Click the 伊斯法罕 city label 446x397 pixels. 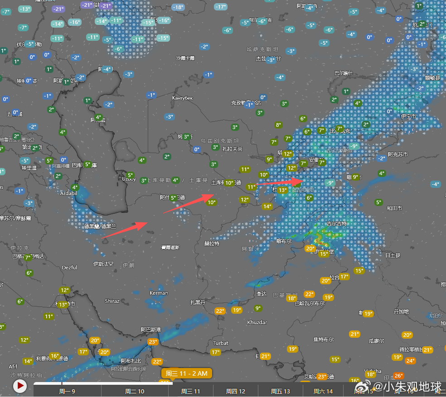(x=103, y=264)
